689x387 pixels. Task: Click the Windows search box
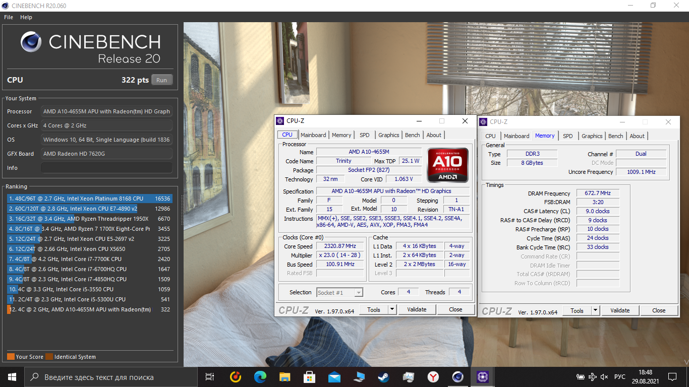click(110, 376)
